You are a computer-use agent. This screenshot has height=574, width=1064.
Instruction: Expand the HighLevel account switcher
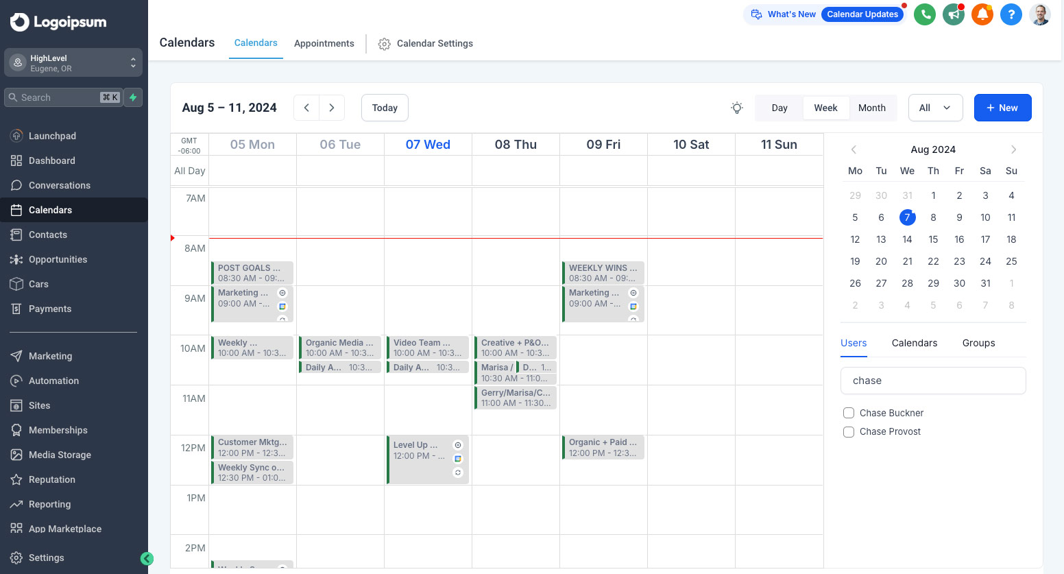tap(73, 63)
